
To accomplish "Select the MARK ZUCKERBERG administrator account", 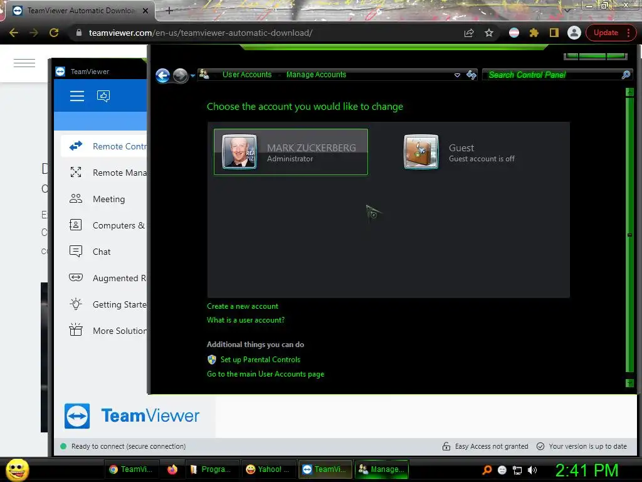I will point(291,152).
